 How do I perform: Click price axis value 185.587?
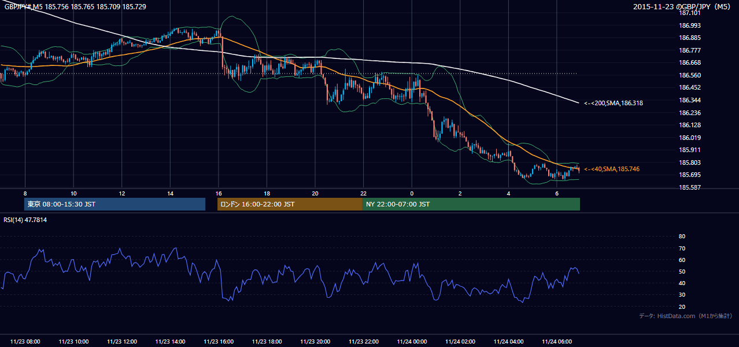[x=689, y=187]
